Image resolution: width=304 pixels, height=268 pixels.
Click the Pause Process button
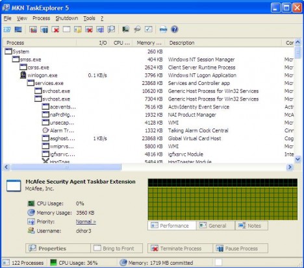click(x=240, y=249)
